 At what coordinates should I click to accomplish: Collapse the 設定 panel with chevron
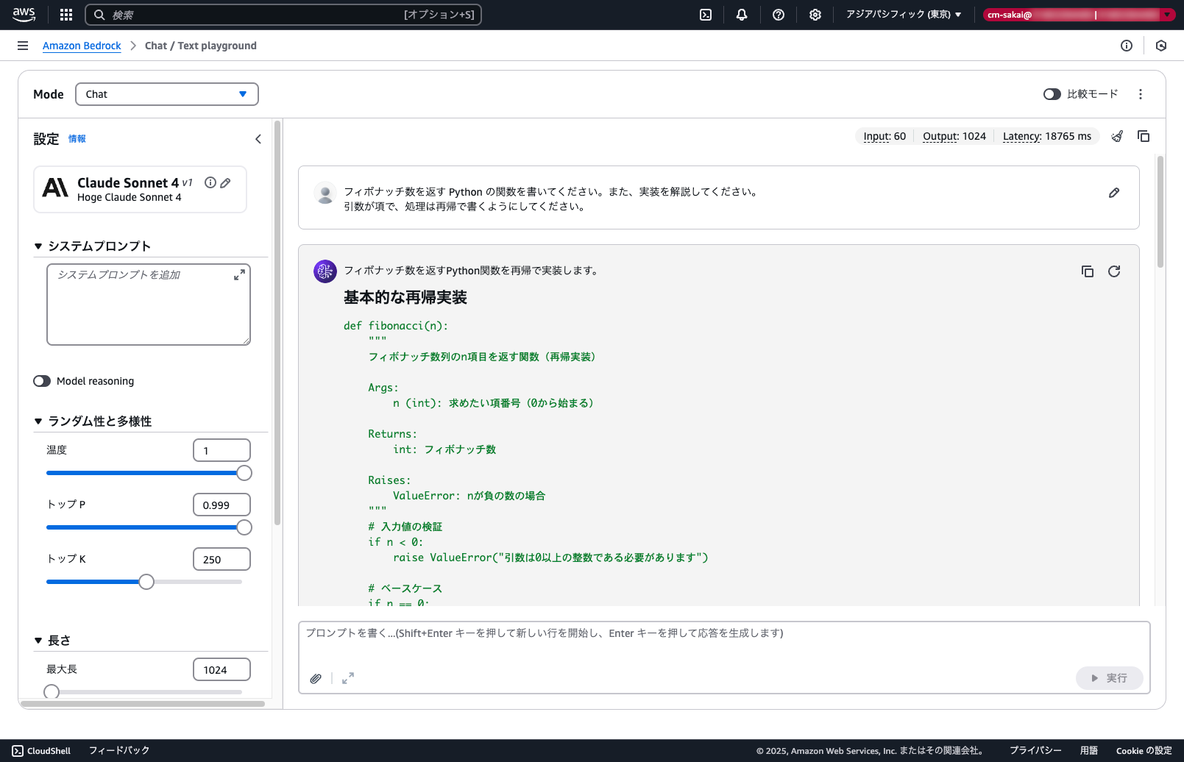click(258, 139)
